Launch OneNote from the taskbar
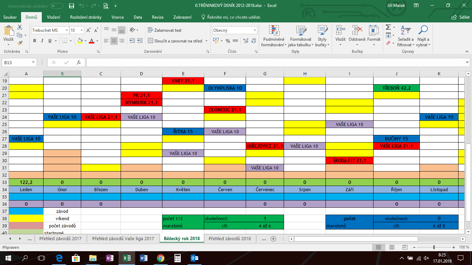The image size is (472, 265). tap(110, 258)
